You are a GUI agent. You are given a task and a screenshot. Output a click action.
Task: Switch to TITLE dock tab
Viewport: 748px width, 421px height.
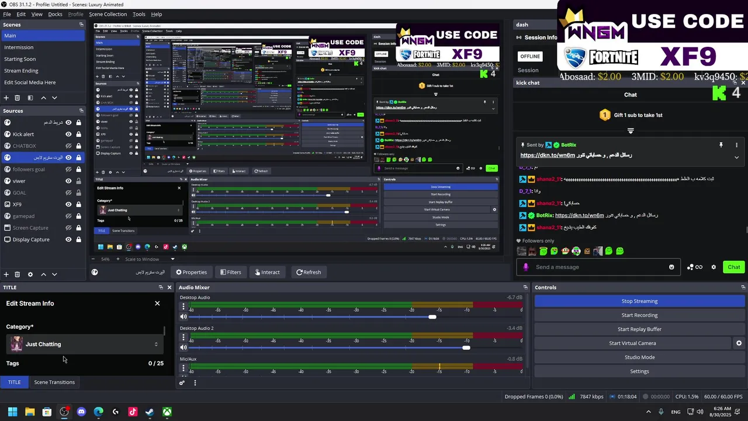[14, 382]
